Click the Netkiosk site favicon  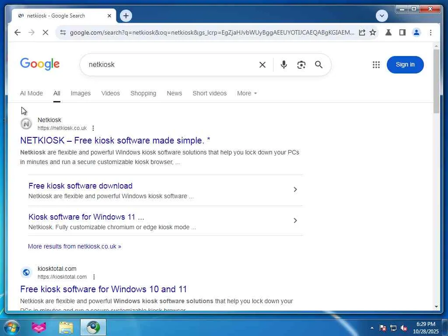click(x=26, y=124)
